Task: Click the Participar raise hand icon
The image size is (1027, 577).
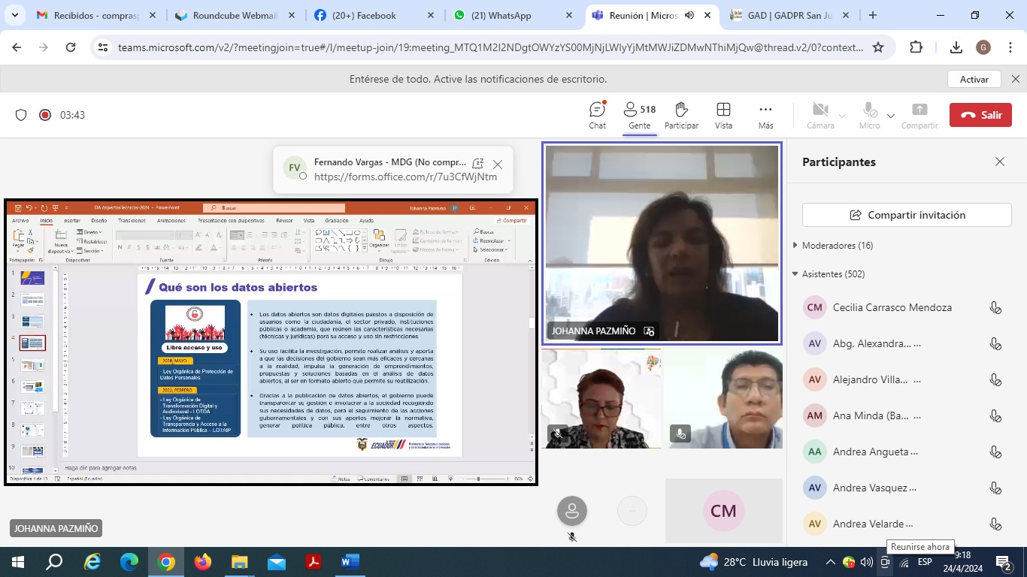Action: (681, 110)
